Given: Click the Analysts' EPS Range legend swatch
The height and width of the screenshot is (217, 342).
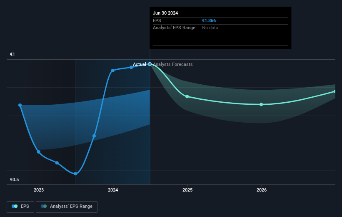Looking at the screenshot, I should tap(44, 206).
